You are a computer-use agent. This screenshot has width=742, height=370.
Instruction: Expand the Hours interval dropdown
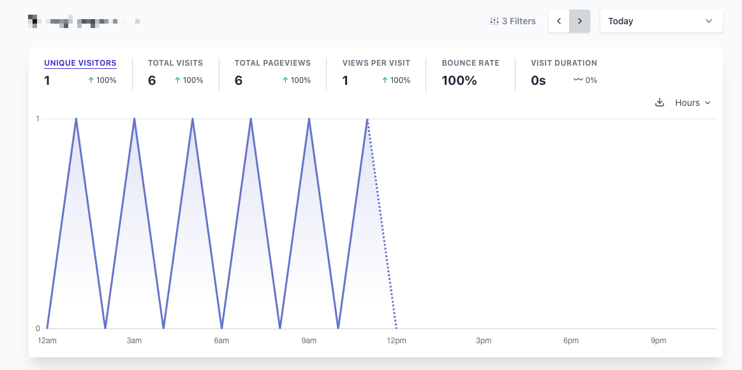(x=692, y=103)
